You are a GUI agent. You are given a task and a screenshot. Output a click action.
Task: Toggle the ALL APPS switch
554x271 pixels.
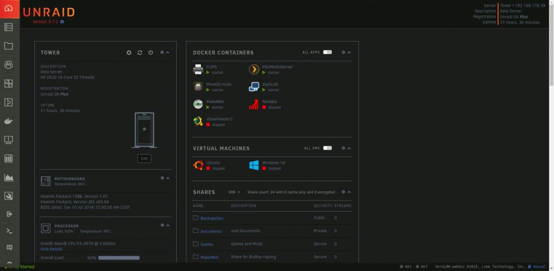(x=327, y=52)
